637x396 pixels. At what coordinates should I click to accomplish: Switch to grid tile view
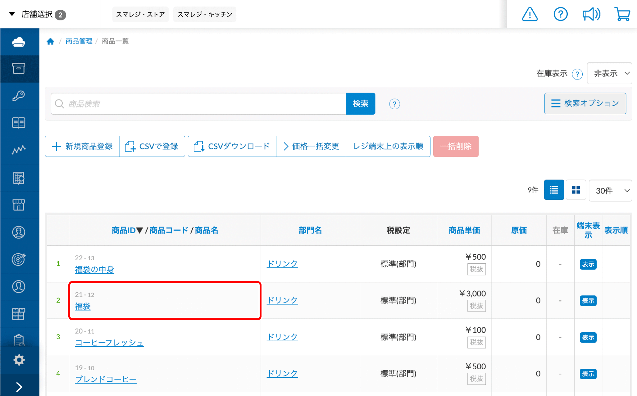pos(576,190)
